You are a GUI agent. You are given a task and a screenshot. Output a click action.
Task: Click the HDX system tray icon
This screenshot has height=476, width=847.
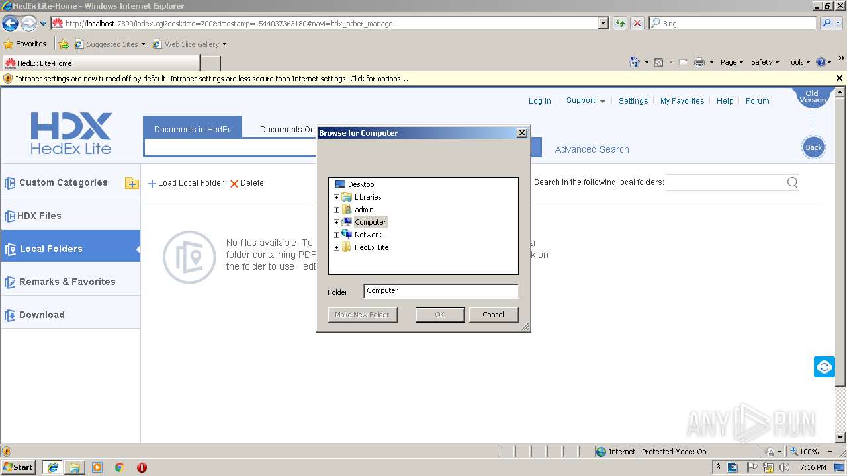tap(733, 467)
